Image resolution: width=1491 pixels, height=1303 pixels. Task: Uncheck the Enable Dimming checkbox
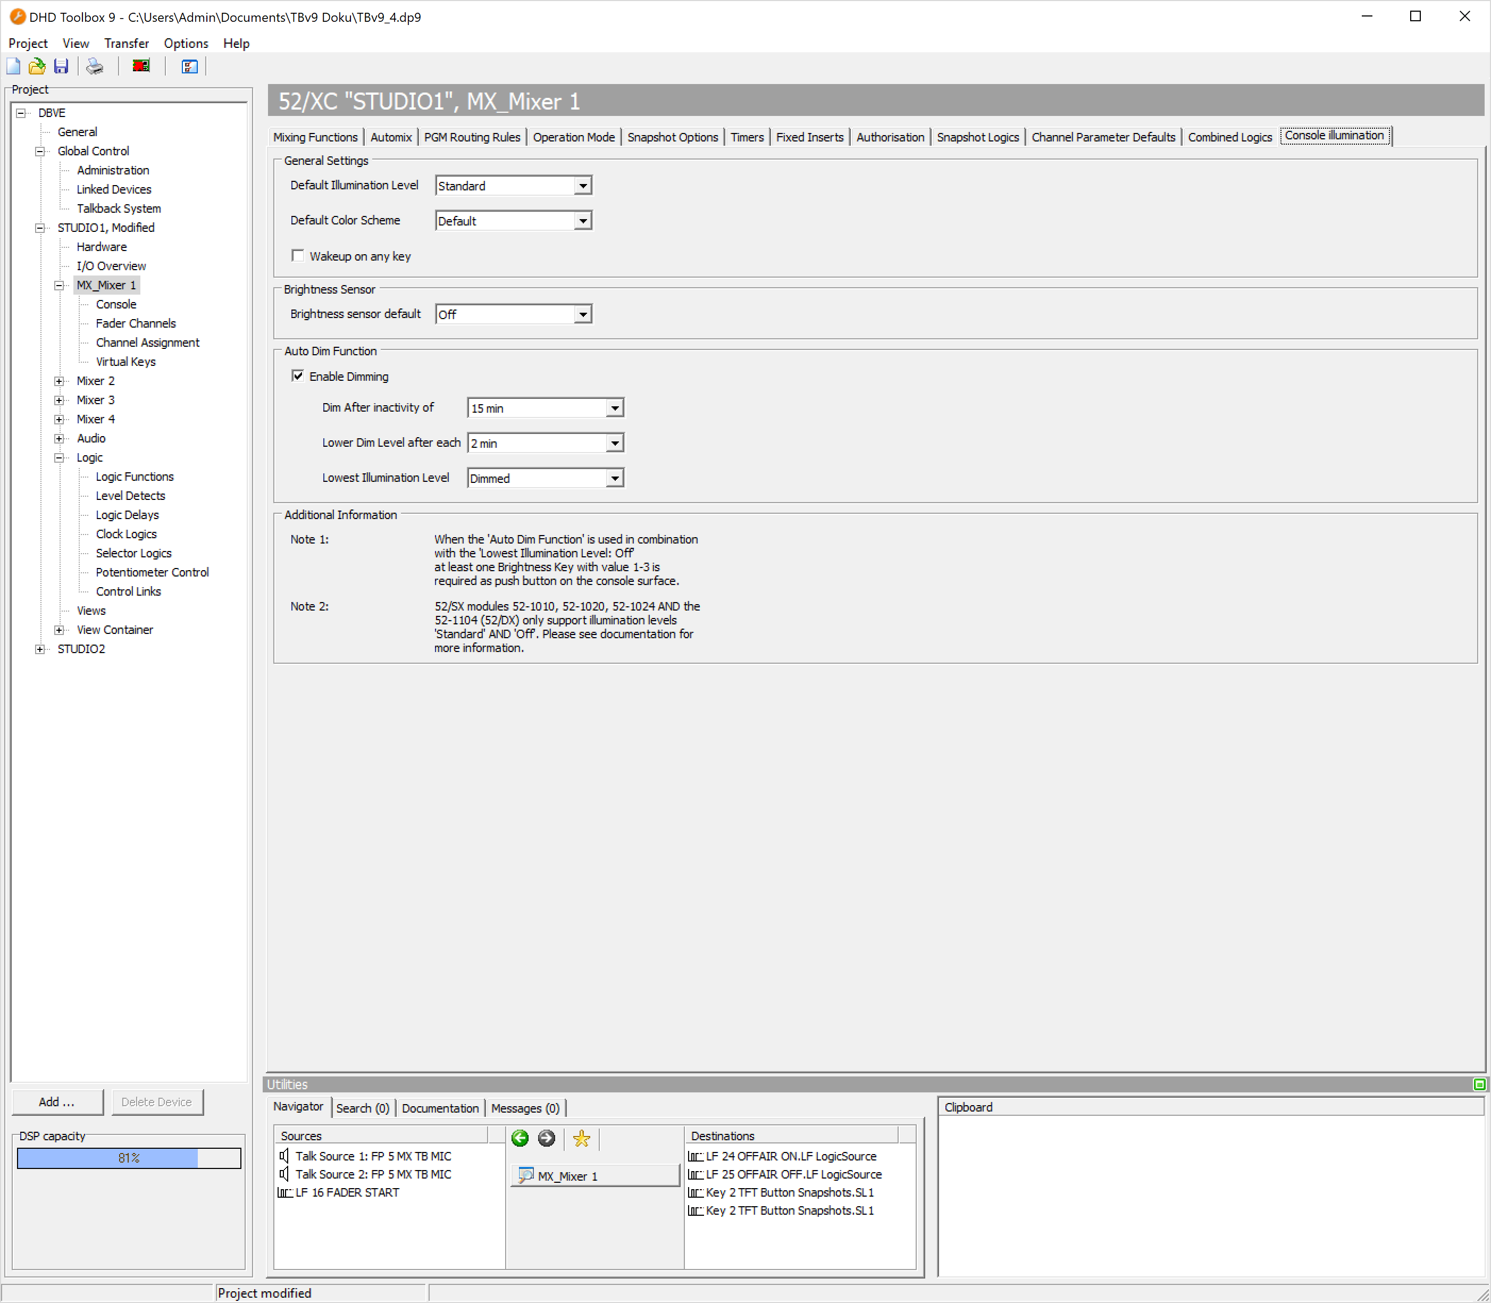tap(297, 376)
